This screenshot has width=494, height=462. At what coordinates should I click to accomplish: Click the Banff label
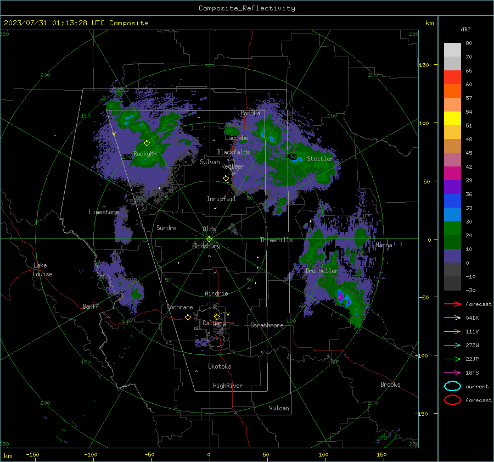pos(91,306)
